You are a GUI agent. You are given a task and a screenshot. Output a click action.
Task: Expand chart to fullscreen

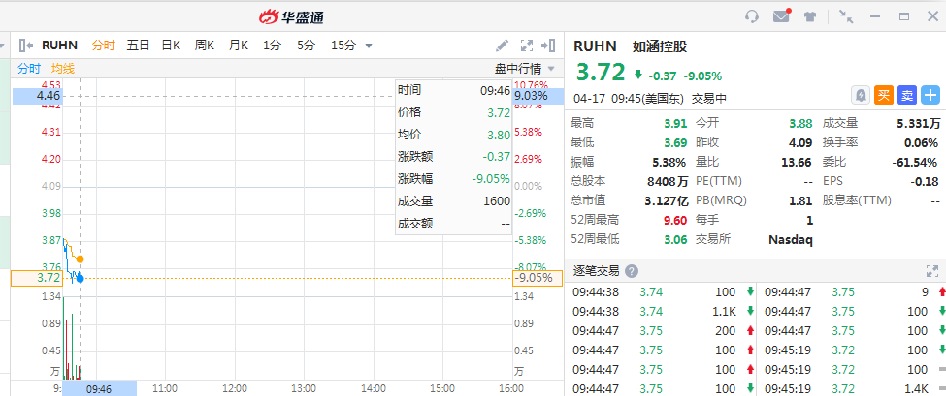click(x=527, y=46)
